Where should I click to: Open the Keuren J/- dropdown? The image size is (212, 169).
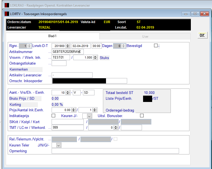[x=89, y=116]
